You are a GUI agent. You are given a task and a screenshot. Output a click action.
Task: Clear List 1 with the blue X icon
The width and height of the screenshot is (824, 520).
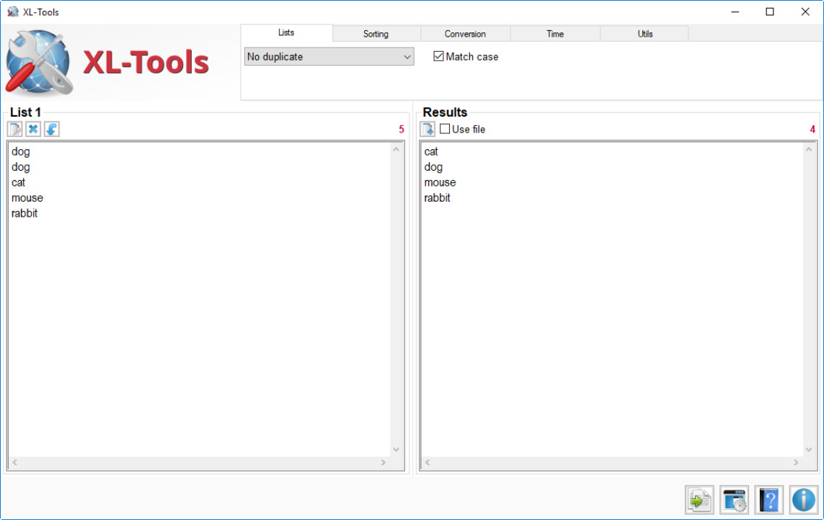tap(33, 129)
